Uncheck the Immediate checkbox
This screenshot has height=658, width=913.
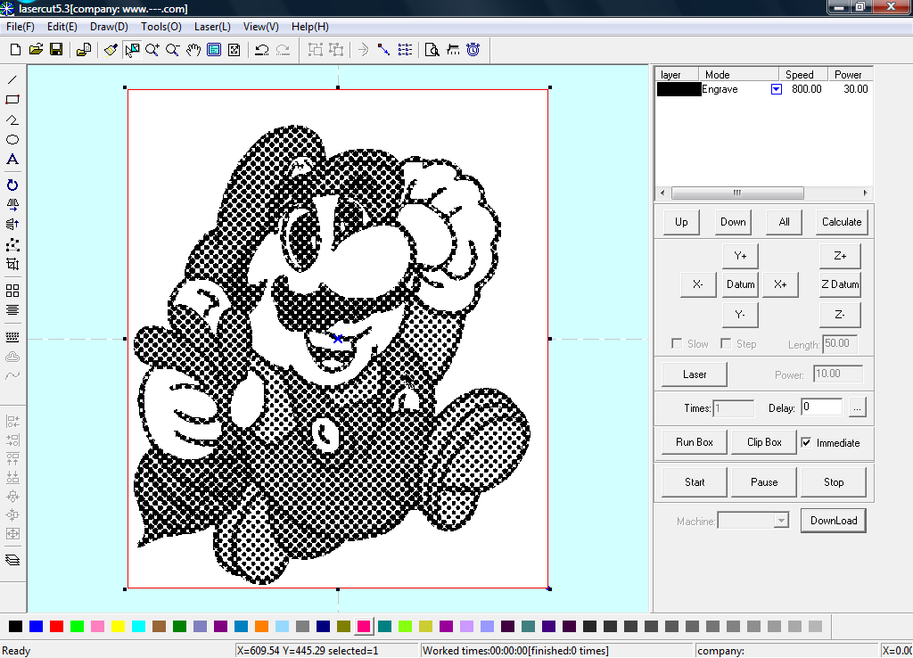coord(806,442)
